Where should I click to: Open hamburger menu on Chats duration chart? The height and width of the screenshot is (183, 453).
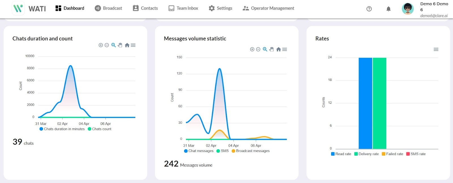coord(133,45)
